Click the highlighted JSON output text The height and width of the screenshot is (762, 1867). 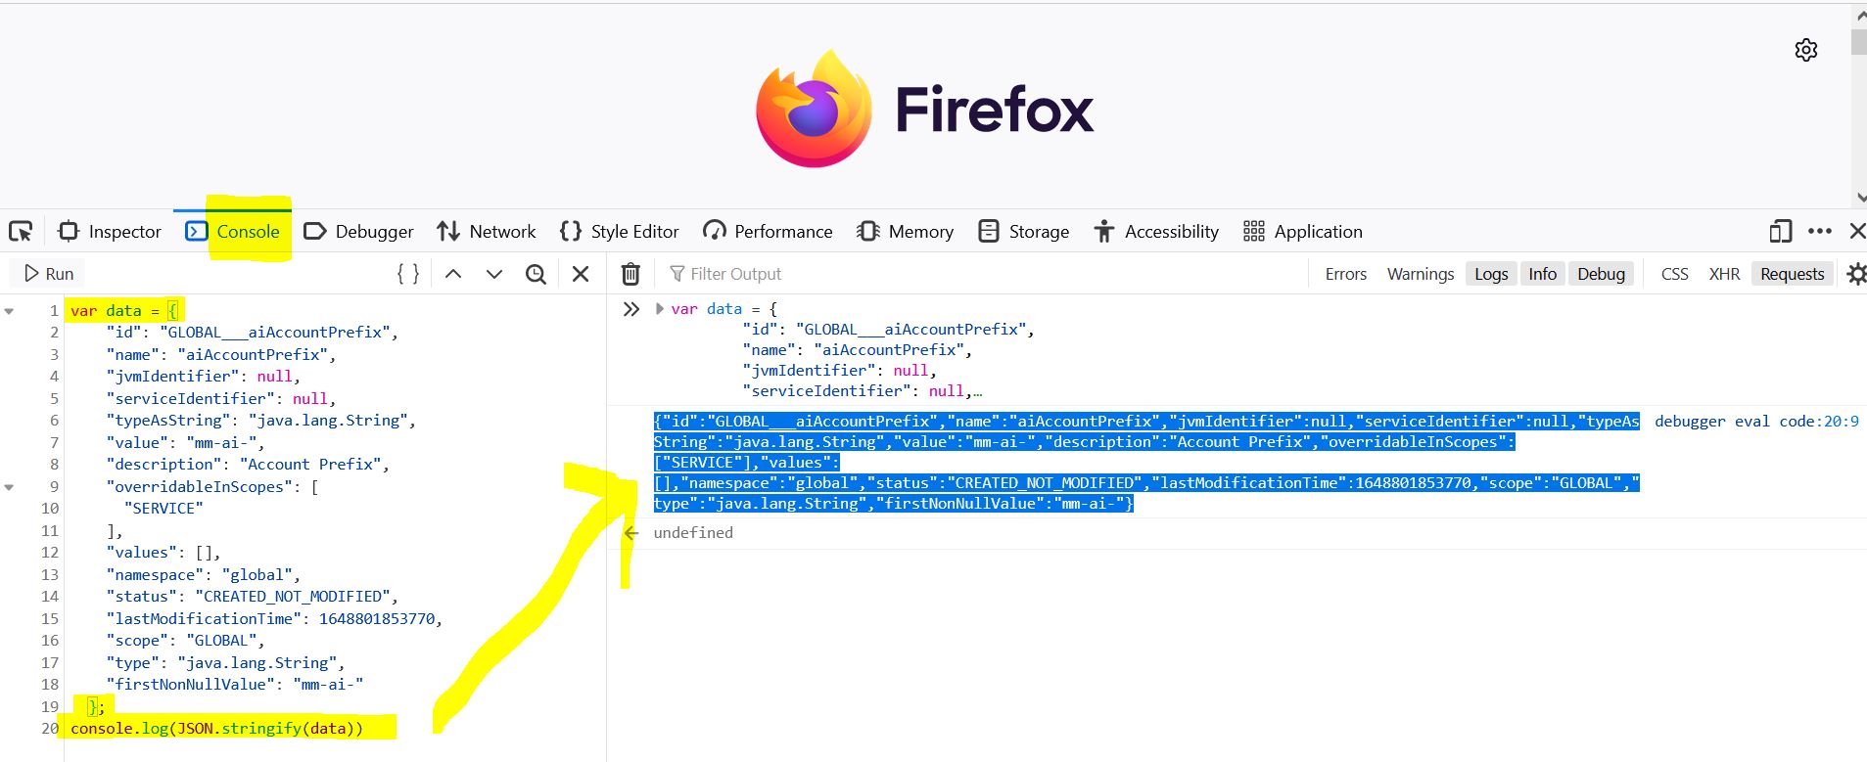point(1146,463)
